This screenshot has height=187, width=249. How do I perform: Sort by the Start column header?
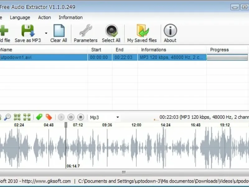pyautogui.click(x=100, y=50)
